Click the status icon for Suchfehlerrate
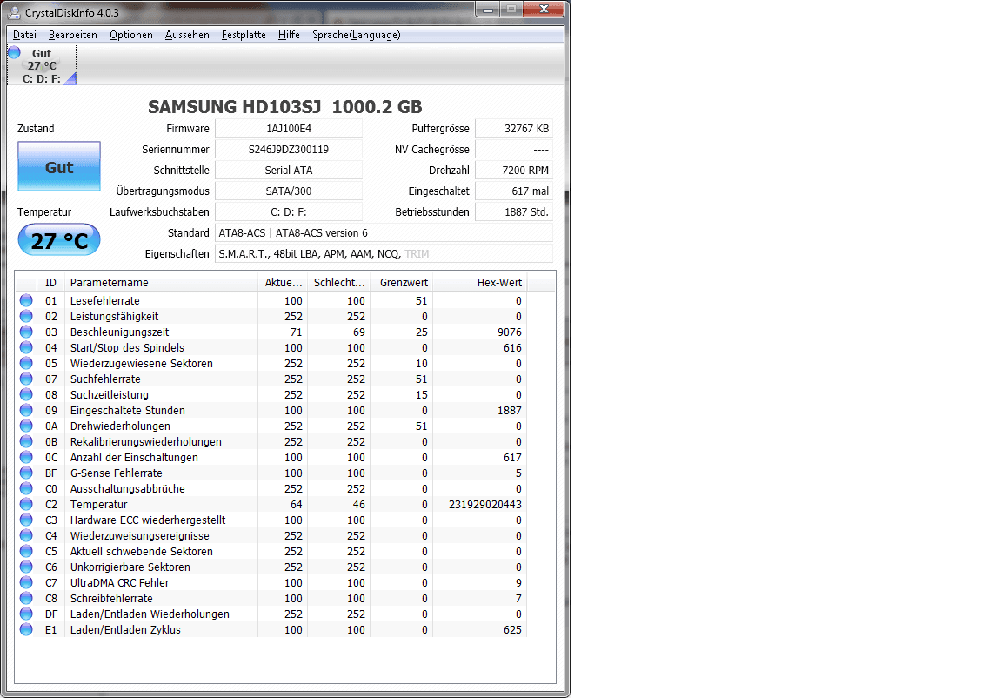Viewport: 1002px width, 698px height. 26,379
